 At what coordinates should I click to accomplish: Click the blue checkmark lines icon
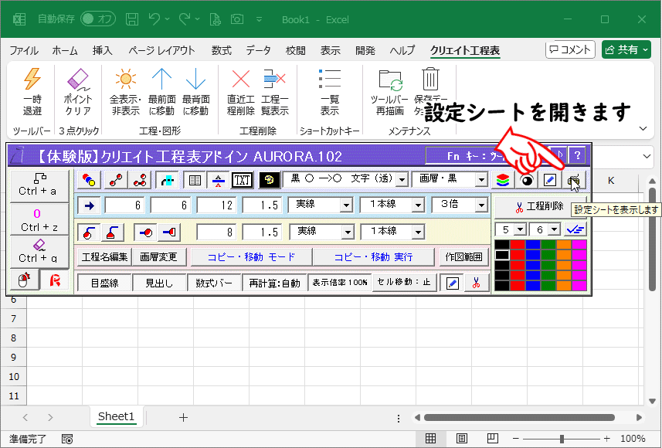[x=575, y=229]
